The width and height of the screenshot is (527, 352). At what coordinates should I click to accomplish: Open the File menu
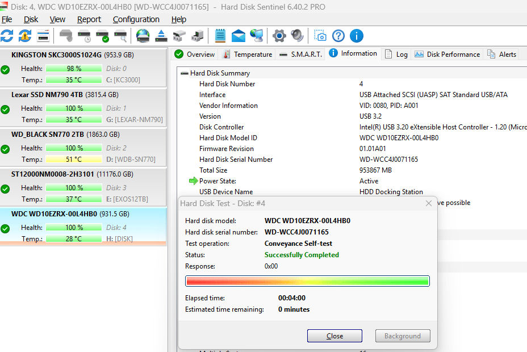[7, 19]
